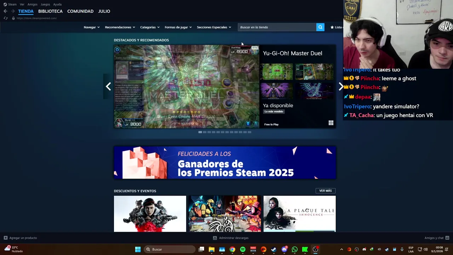Click the Windows taskbar Buscar search box
Screen dimensions: 453x255
click(170, 249)
